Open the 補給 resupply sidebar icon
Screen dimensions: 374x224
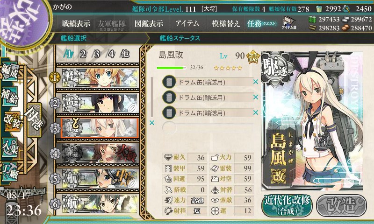coord(10,96)
